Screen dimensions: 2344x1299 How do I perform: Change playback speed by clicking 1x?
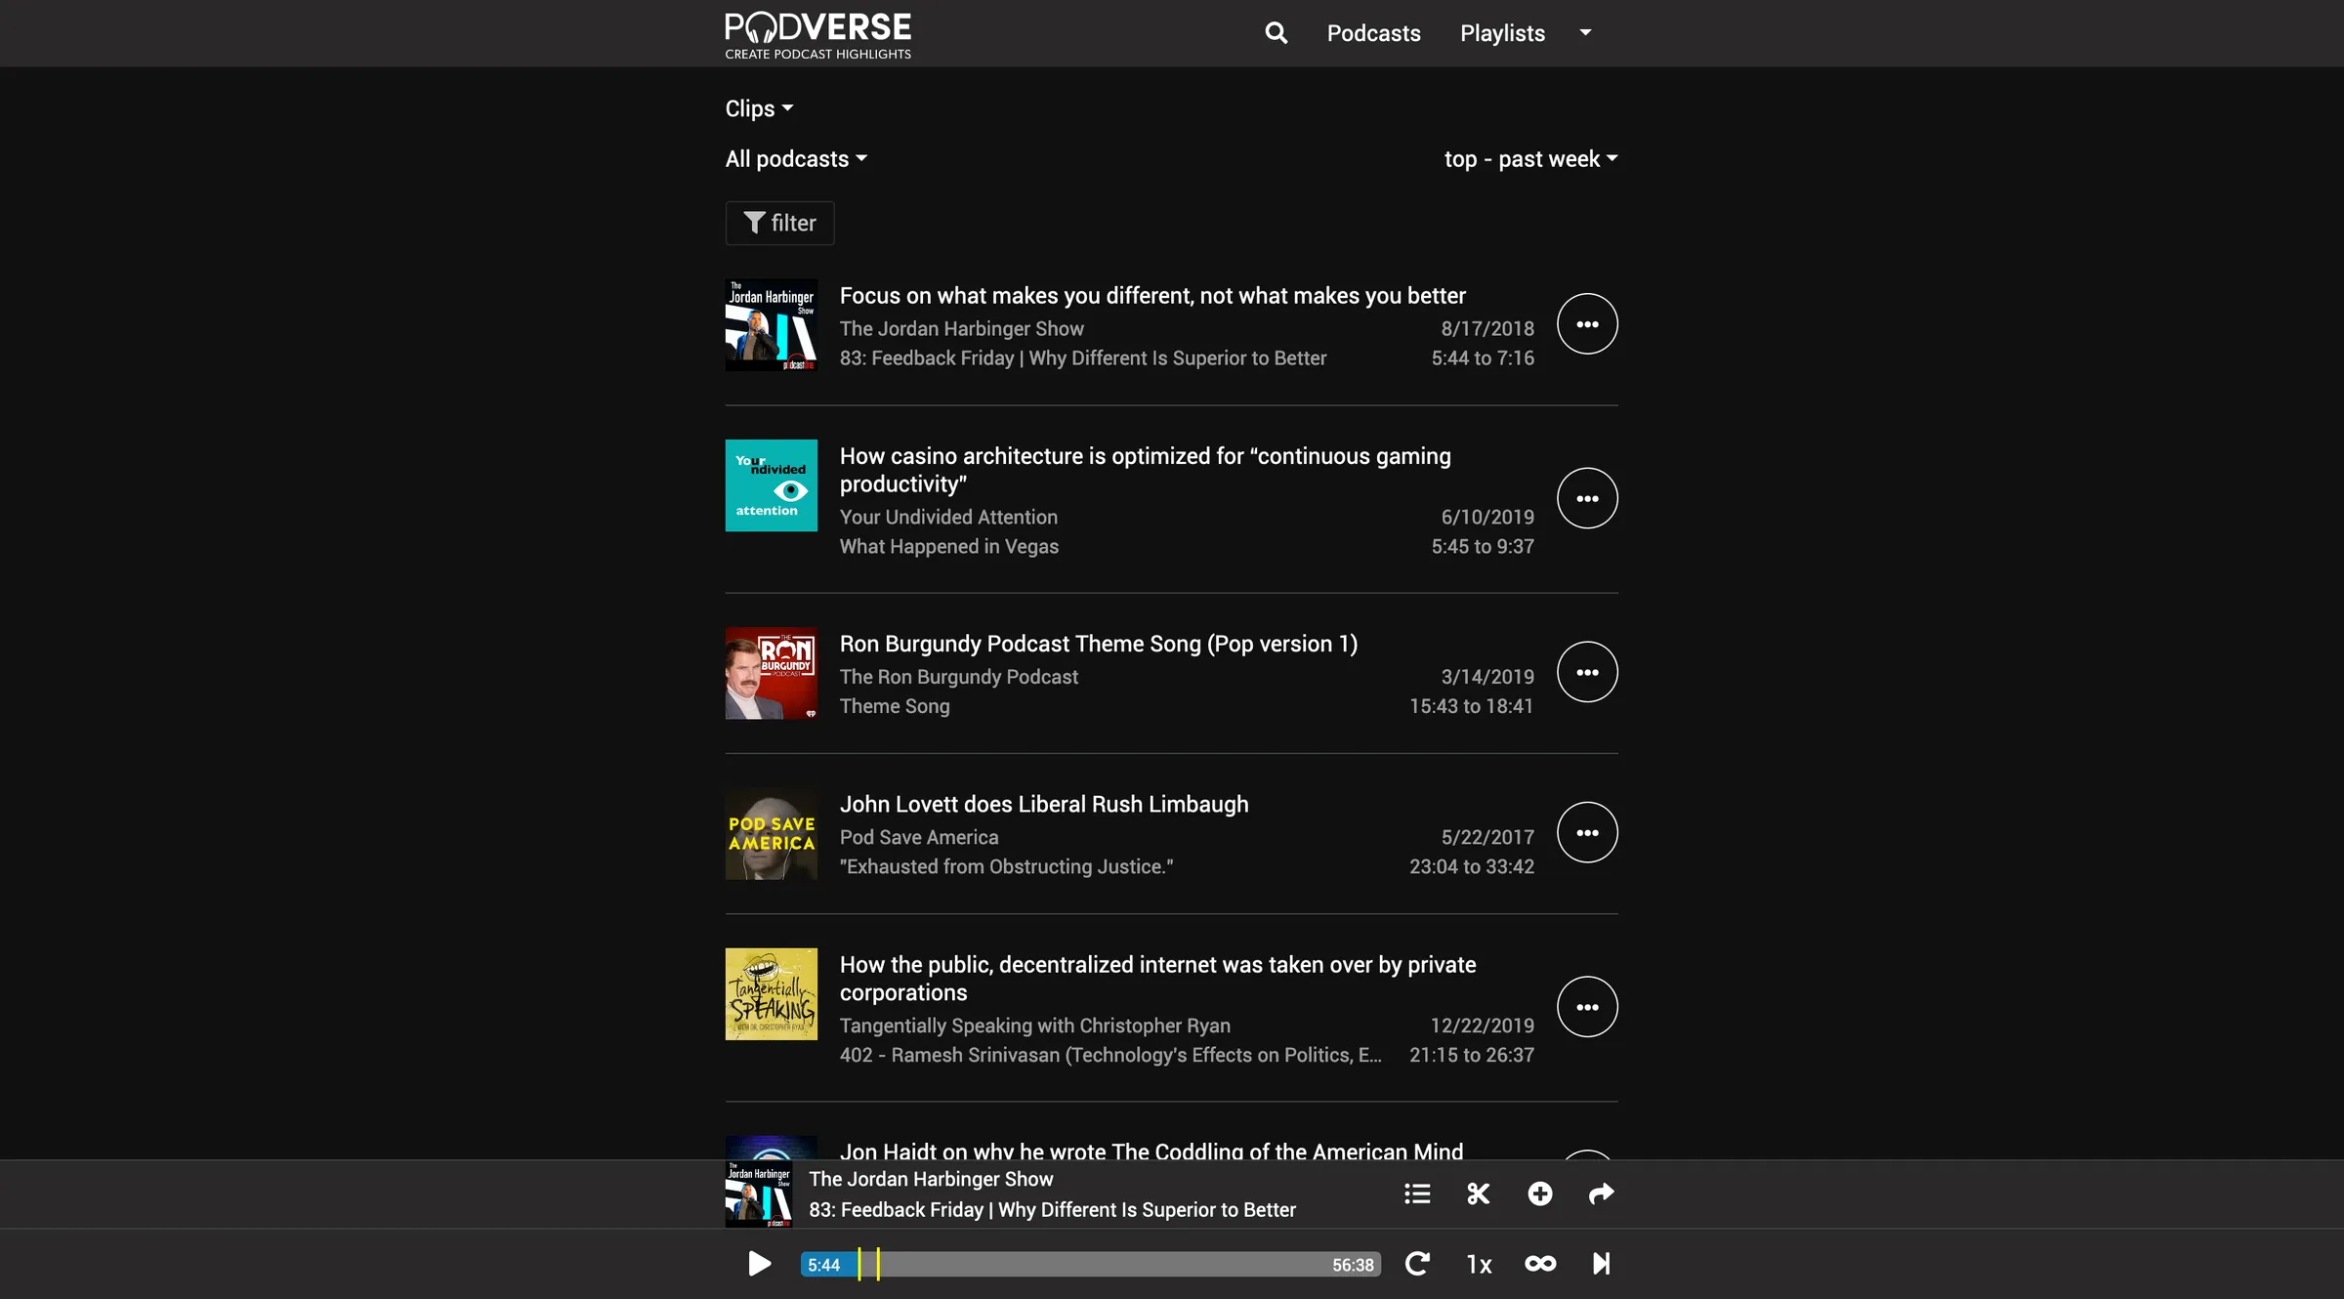coord(1479,1264)
